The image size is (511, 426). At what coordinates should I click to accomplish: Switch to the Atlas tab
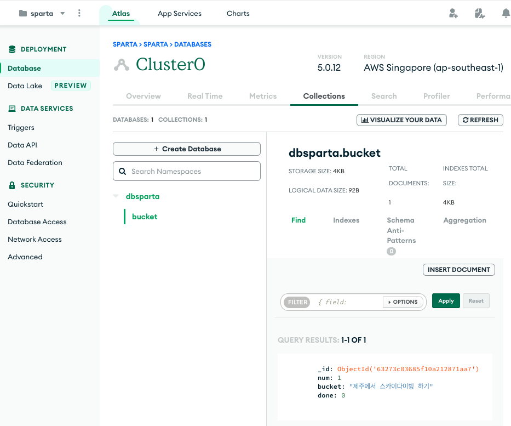click(121, 13)
